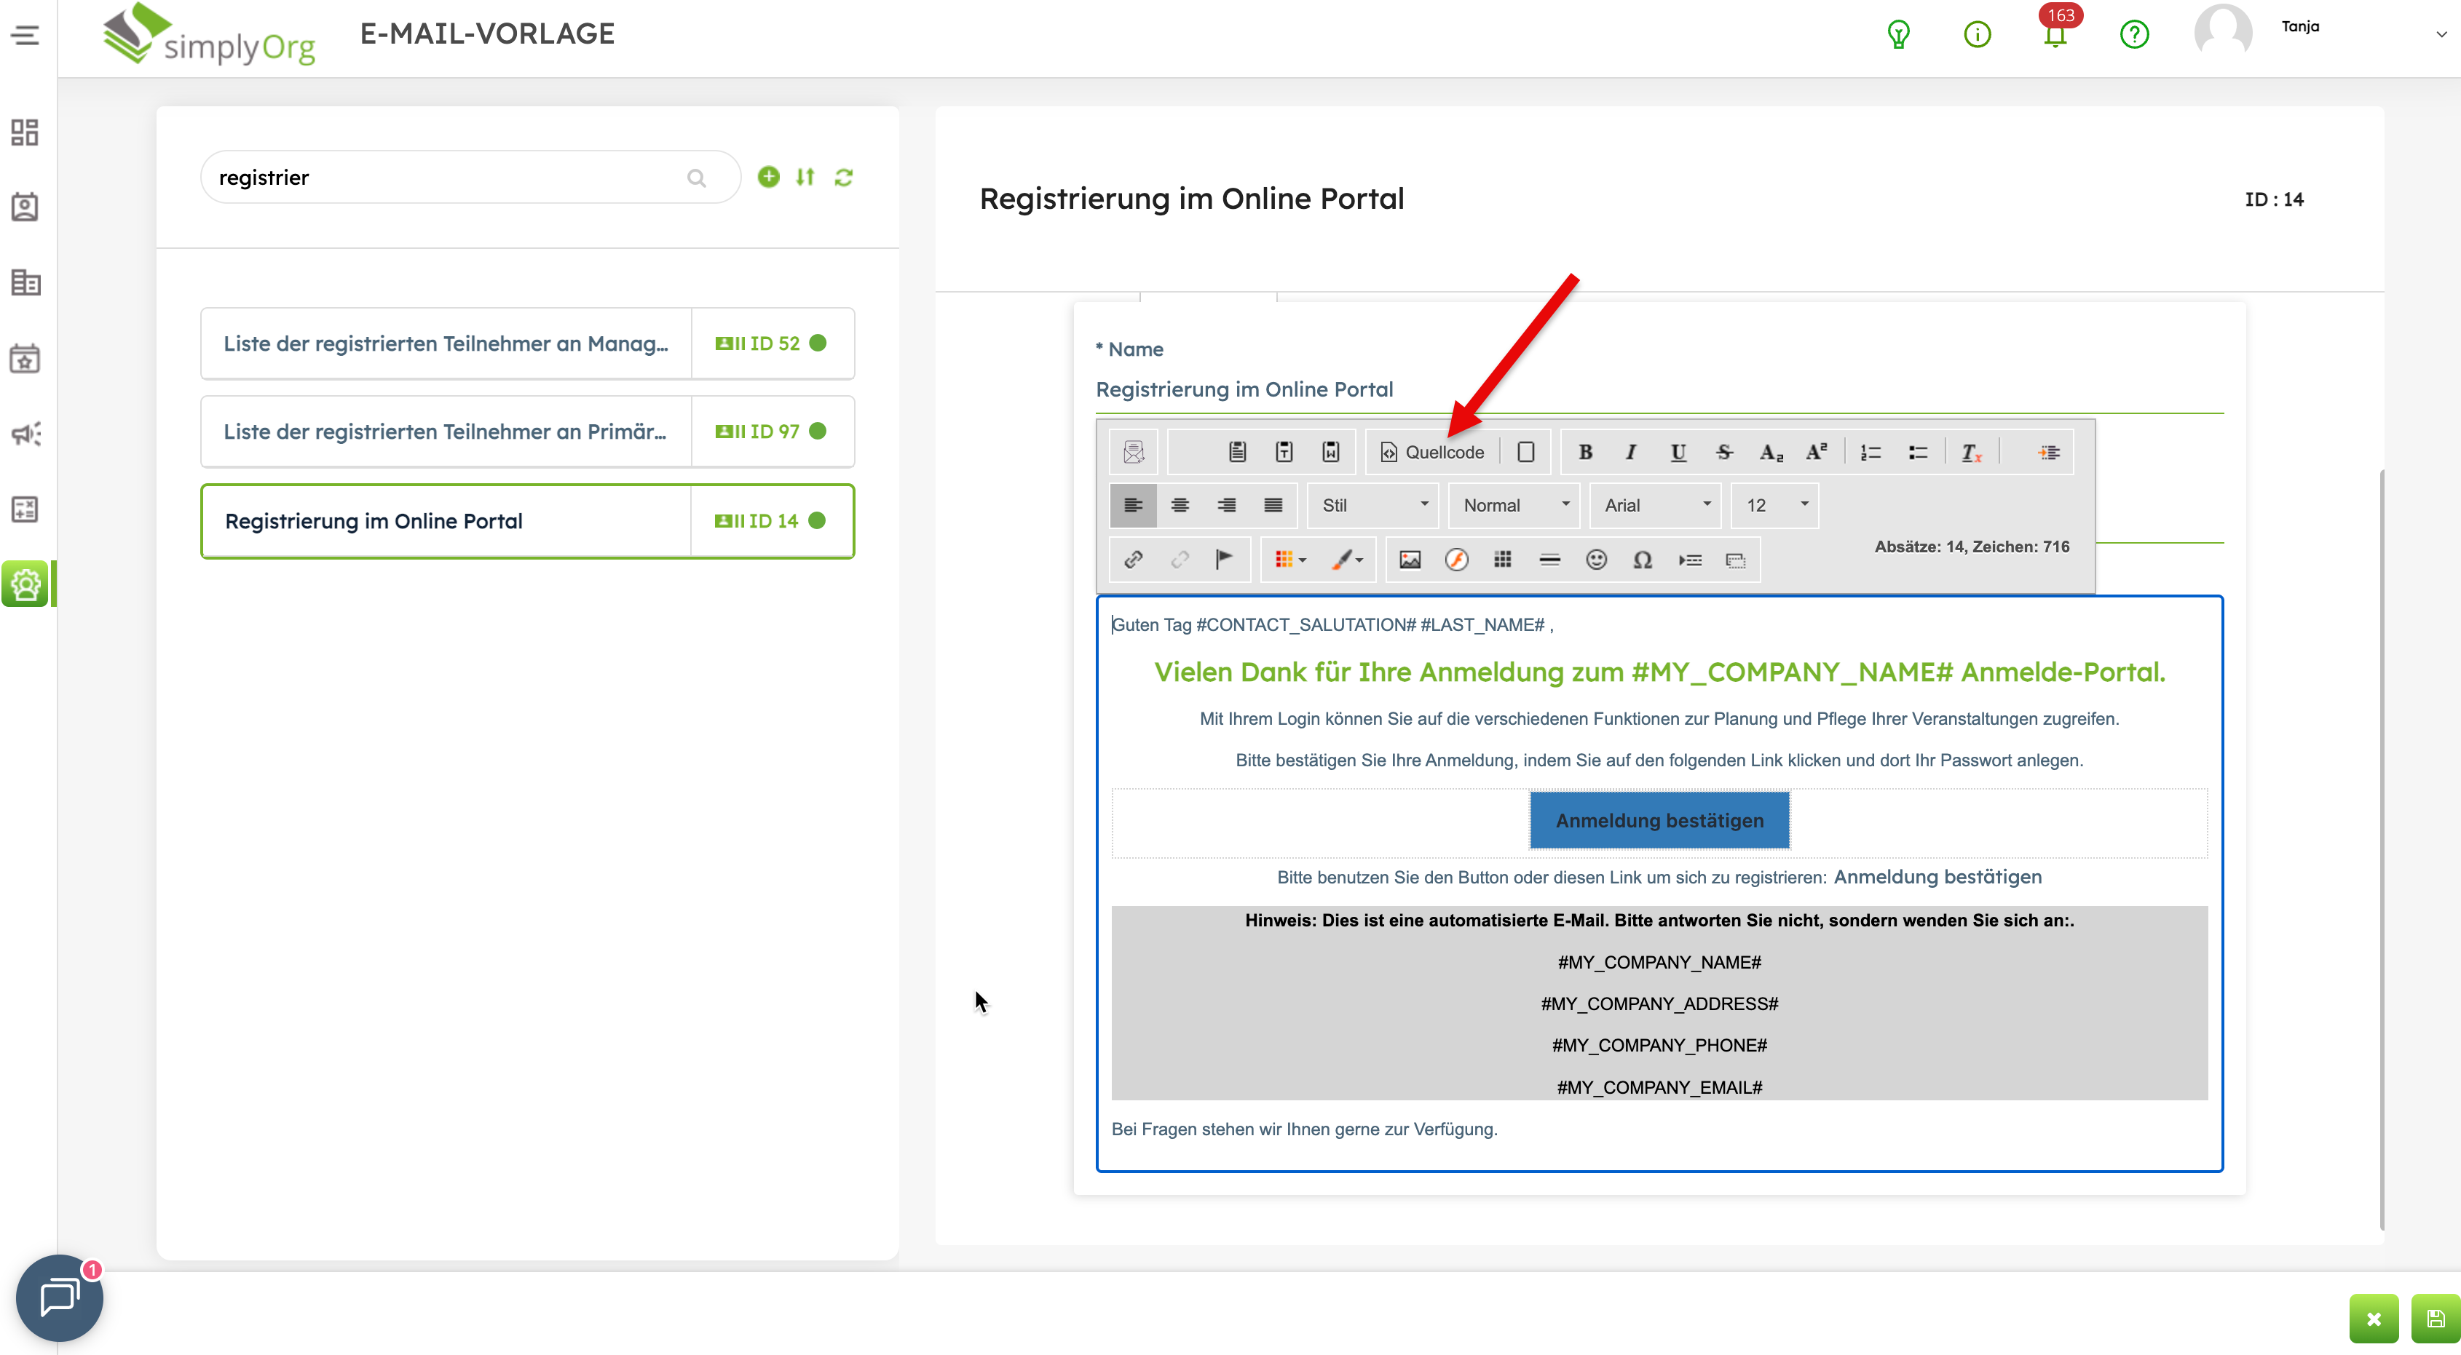Image resolution: width=2461 pixels, height=1355 pixels.
Task: Click the link insertion icon
Action: tap(1134, 560)
